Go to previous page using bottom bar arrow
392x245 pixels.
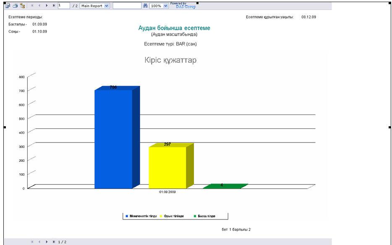39,242
